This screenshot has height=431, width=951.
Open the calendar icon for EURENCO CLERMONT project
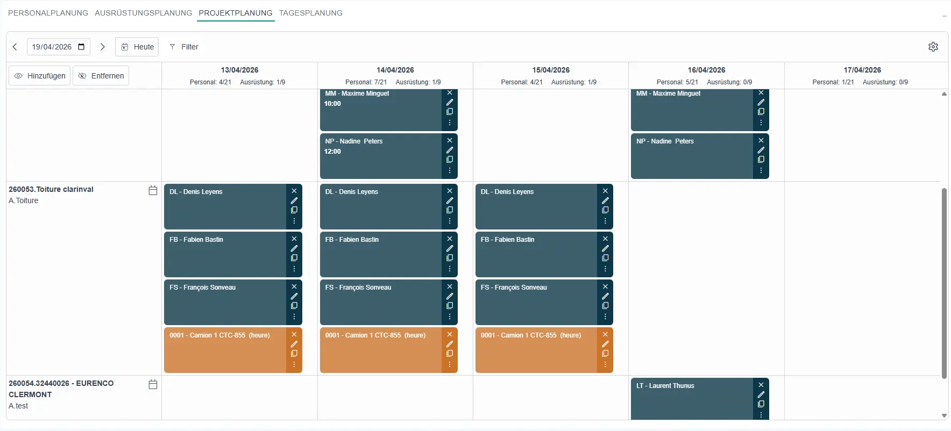click(153, 384)
